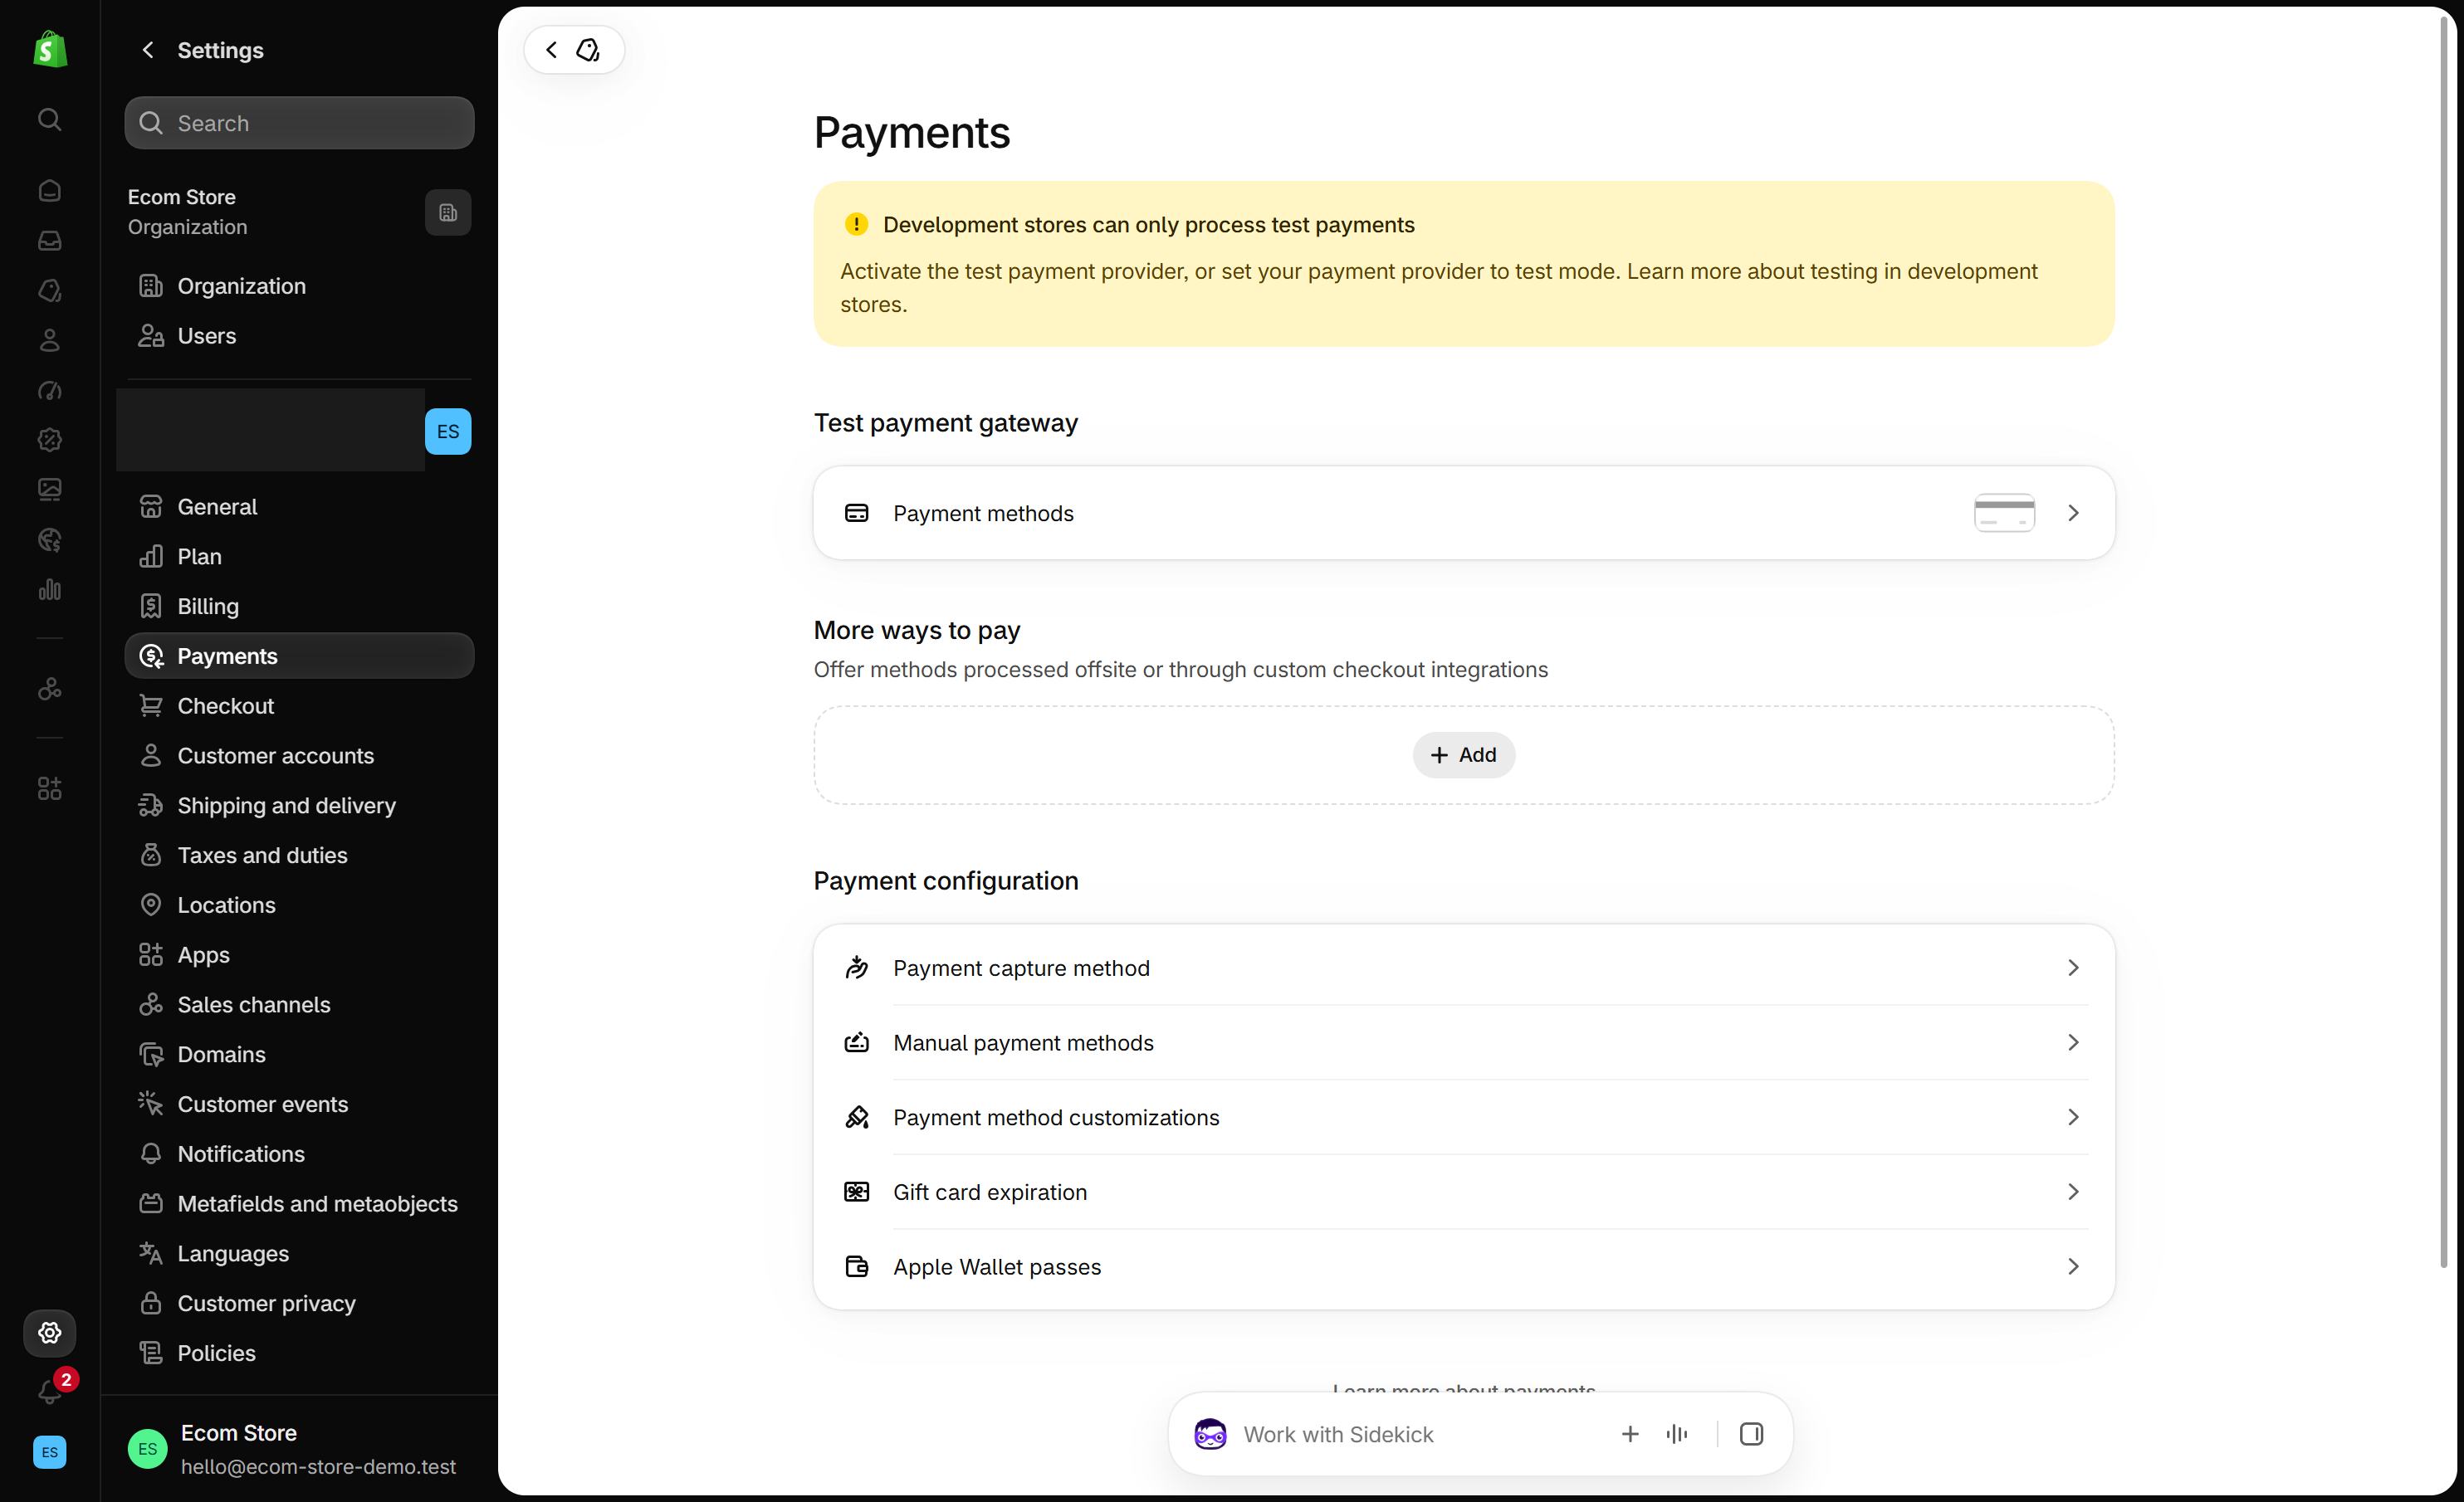Open Manual payment methods row
The width and height of the screenshot is (2464, 1502).
pyautogui.click(x=1464, y=1042)
